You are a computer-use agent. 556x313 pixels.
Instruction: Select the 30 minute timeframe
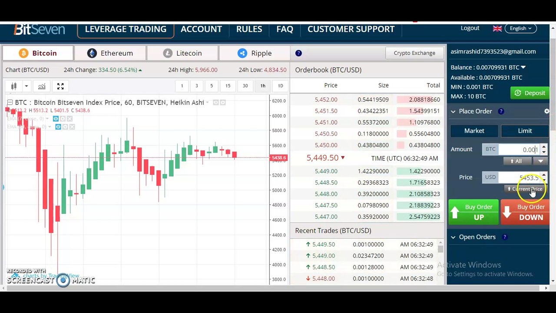pyautogui.click(x=245, y=86)
